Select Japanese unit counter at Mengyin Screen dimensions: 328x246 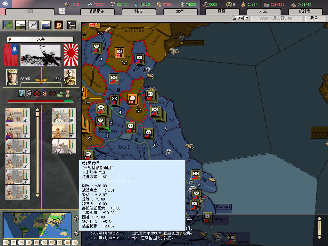(120, 53)
